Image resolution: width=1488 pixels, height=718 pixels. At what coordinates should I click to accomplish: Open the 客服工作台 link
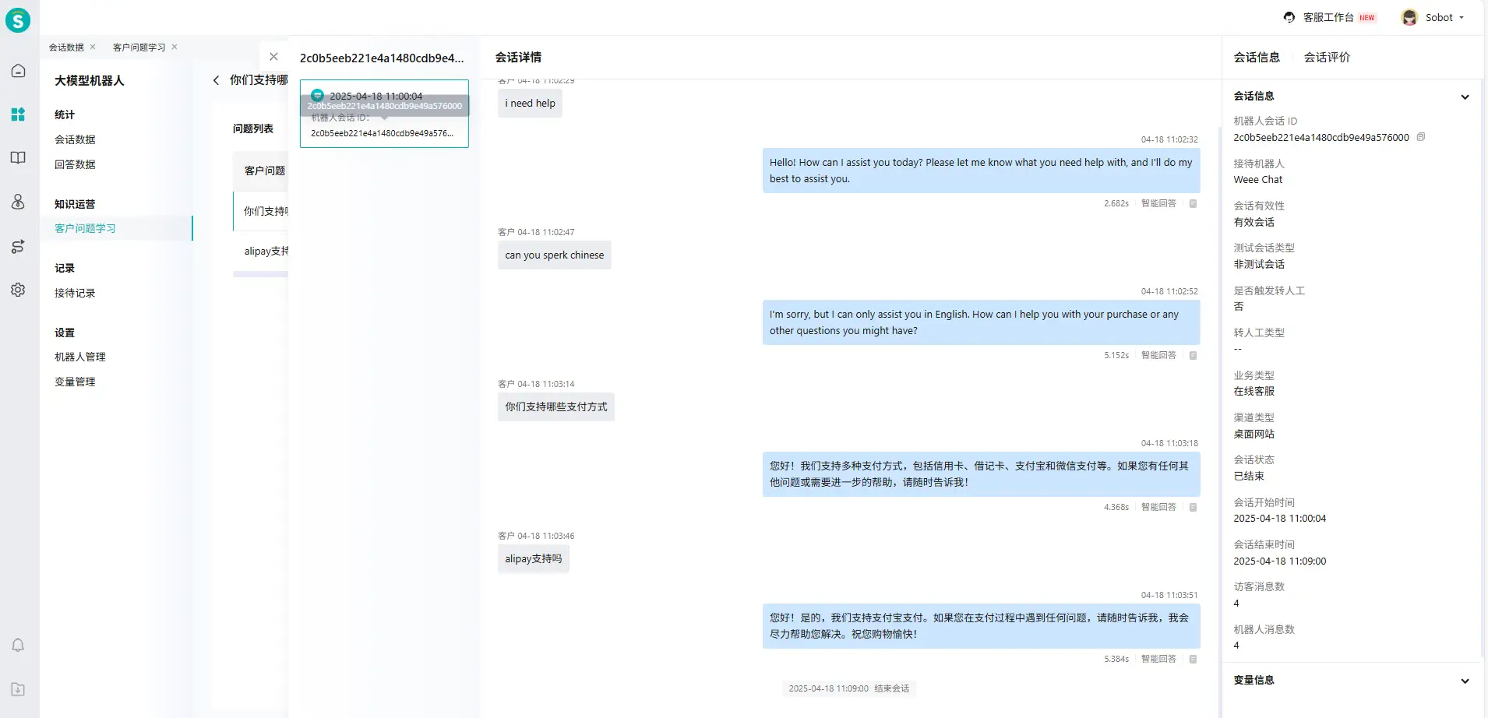[x=1328, y=17]
